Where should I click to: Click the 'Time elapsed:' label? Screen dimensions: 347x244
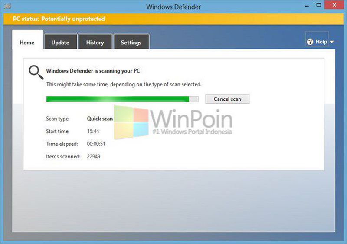point(62,144)
